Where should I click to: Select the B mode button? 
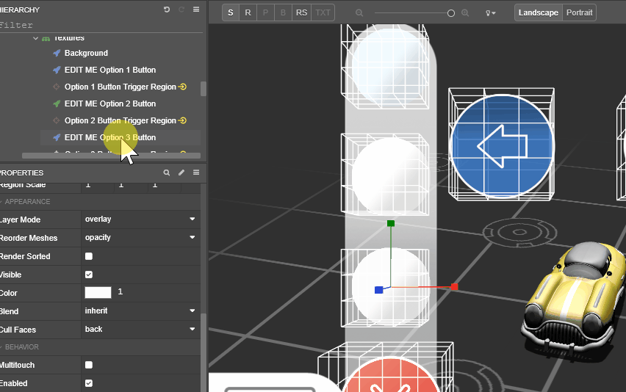coord(283,12)
